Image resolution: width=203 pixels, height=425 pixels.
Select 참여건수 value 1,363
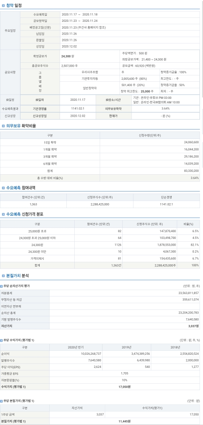[33, 204]
